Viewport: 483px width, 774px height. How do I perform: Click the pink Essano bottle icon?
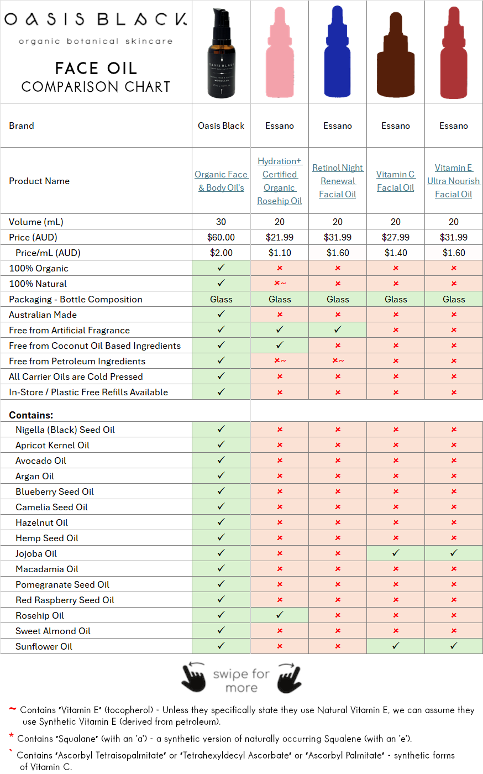tap(280, 53)
